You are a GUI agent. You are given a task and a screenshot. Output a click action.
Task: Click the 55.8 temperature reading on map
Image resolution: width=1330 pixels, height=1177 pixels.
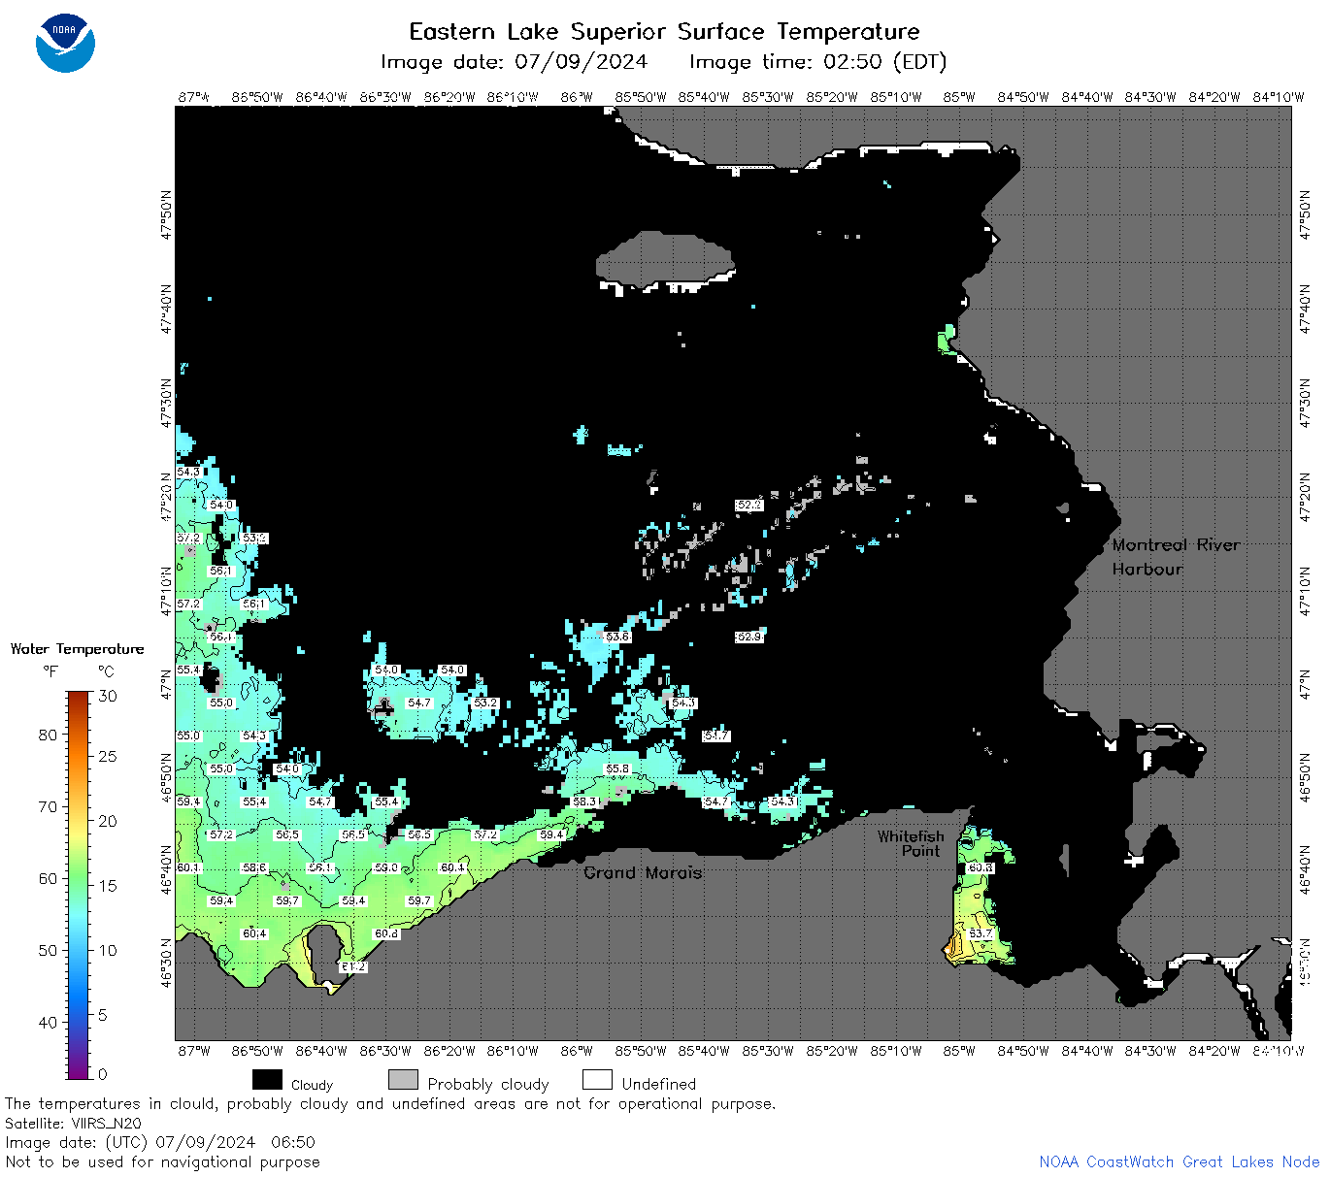coord(616,769)
